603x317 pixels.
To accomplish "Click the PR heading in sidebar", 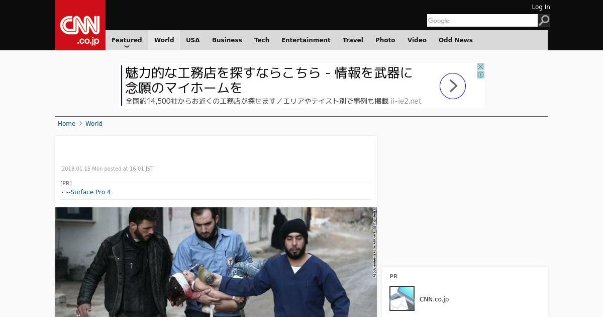I will [393, 277].
